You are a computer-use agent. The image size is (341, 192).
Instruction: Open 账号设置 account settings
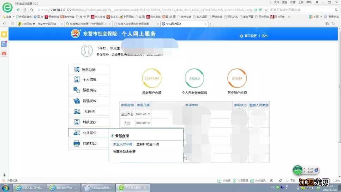pos(251,36)
